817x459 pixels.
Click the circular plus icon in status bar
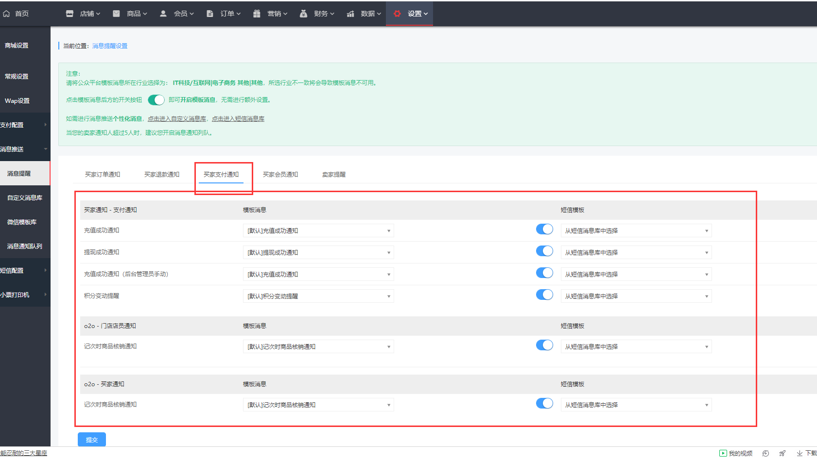coord(765,453)
